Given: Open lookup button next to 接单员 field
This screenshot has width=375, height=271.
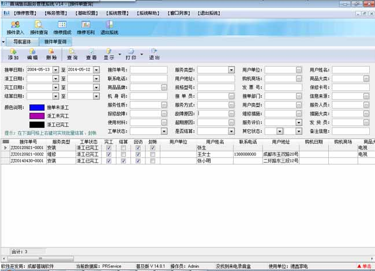Looking at the screenshot, I should (x=231, y=96).
